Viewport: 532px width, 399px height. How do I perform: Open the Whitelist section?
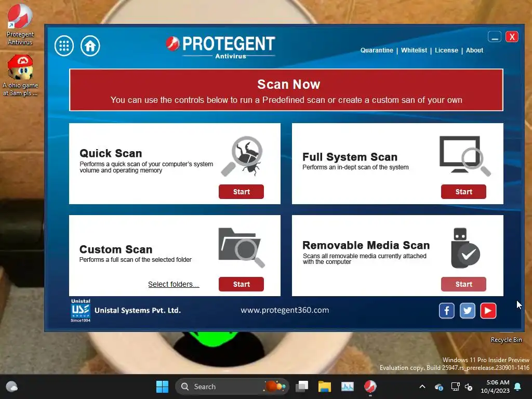pos(414,50)
